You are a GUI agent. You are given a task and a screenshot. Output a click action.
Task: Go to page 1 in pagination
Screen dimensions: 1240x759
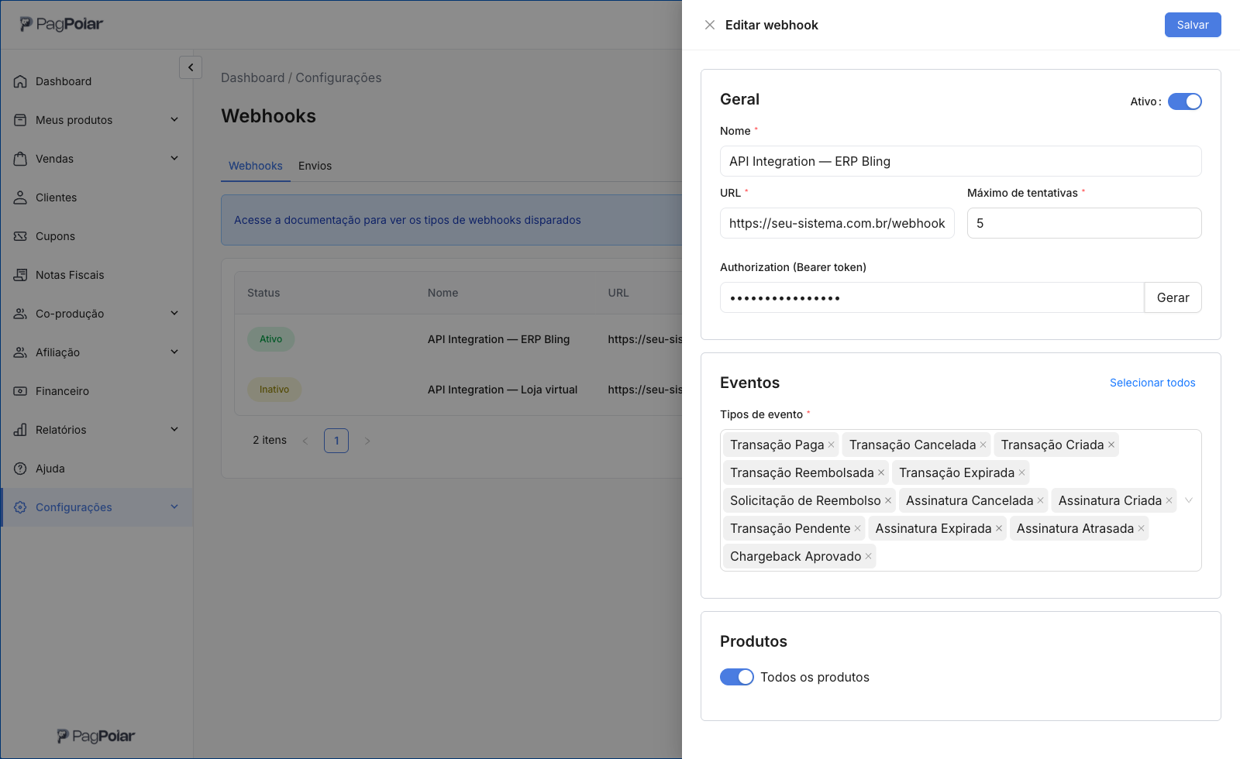click(x=336, y=441)
